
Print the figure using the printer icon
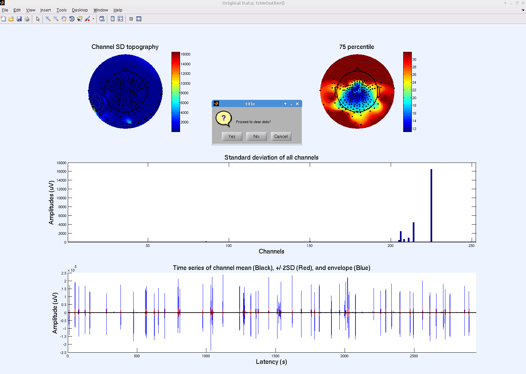coord(27,19)
